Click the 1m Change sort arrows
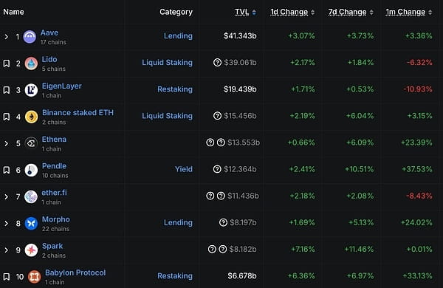This screenshot has height=288, width=443. pyautogui.click(x=430, y=12)
